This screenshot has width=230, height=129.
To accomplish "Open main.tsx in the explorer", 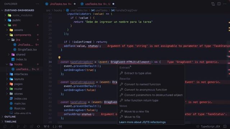I will click(20, 104).
